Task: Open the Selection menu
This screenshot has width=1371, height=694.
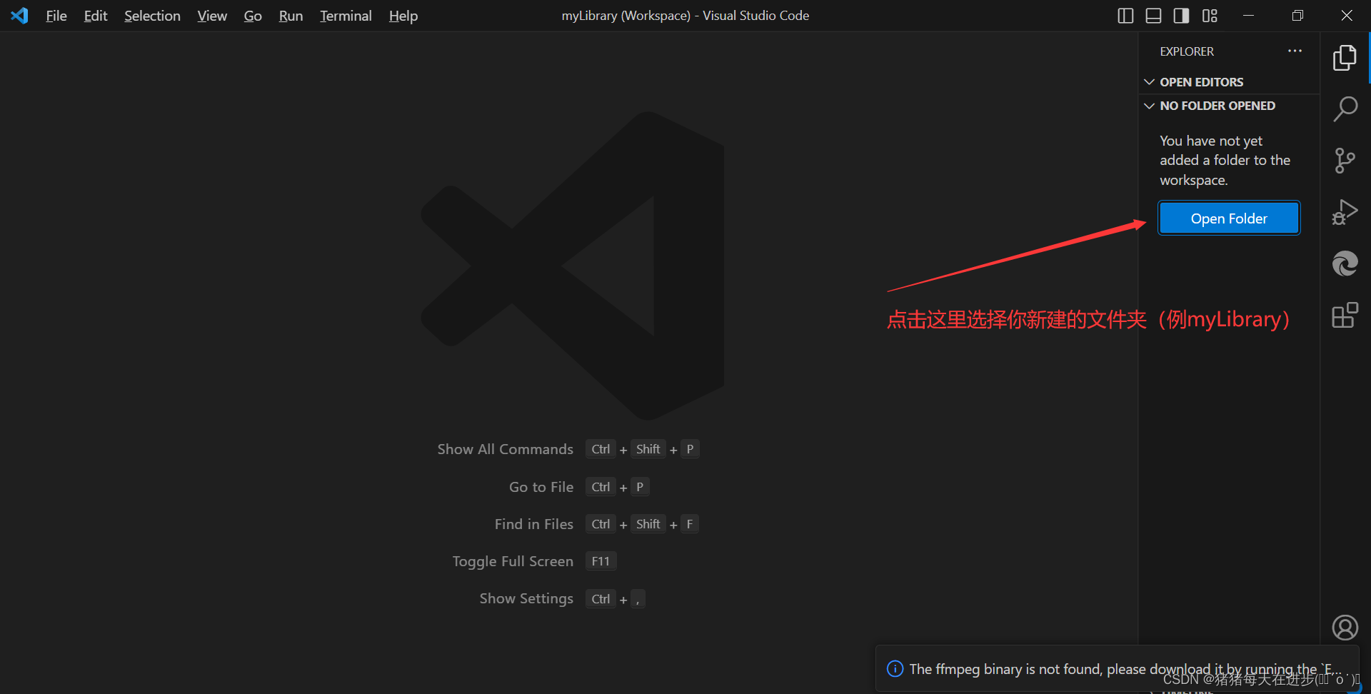Action: pos(152,16)
